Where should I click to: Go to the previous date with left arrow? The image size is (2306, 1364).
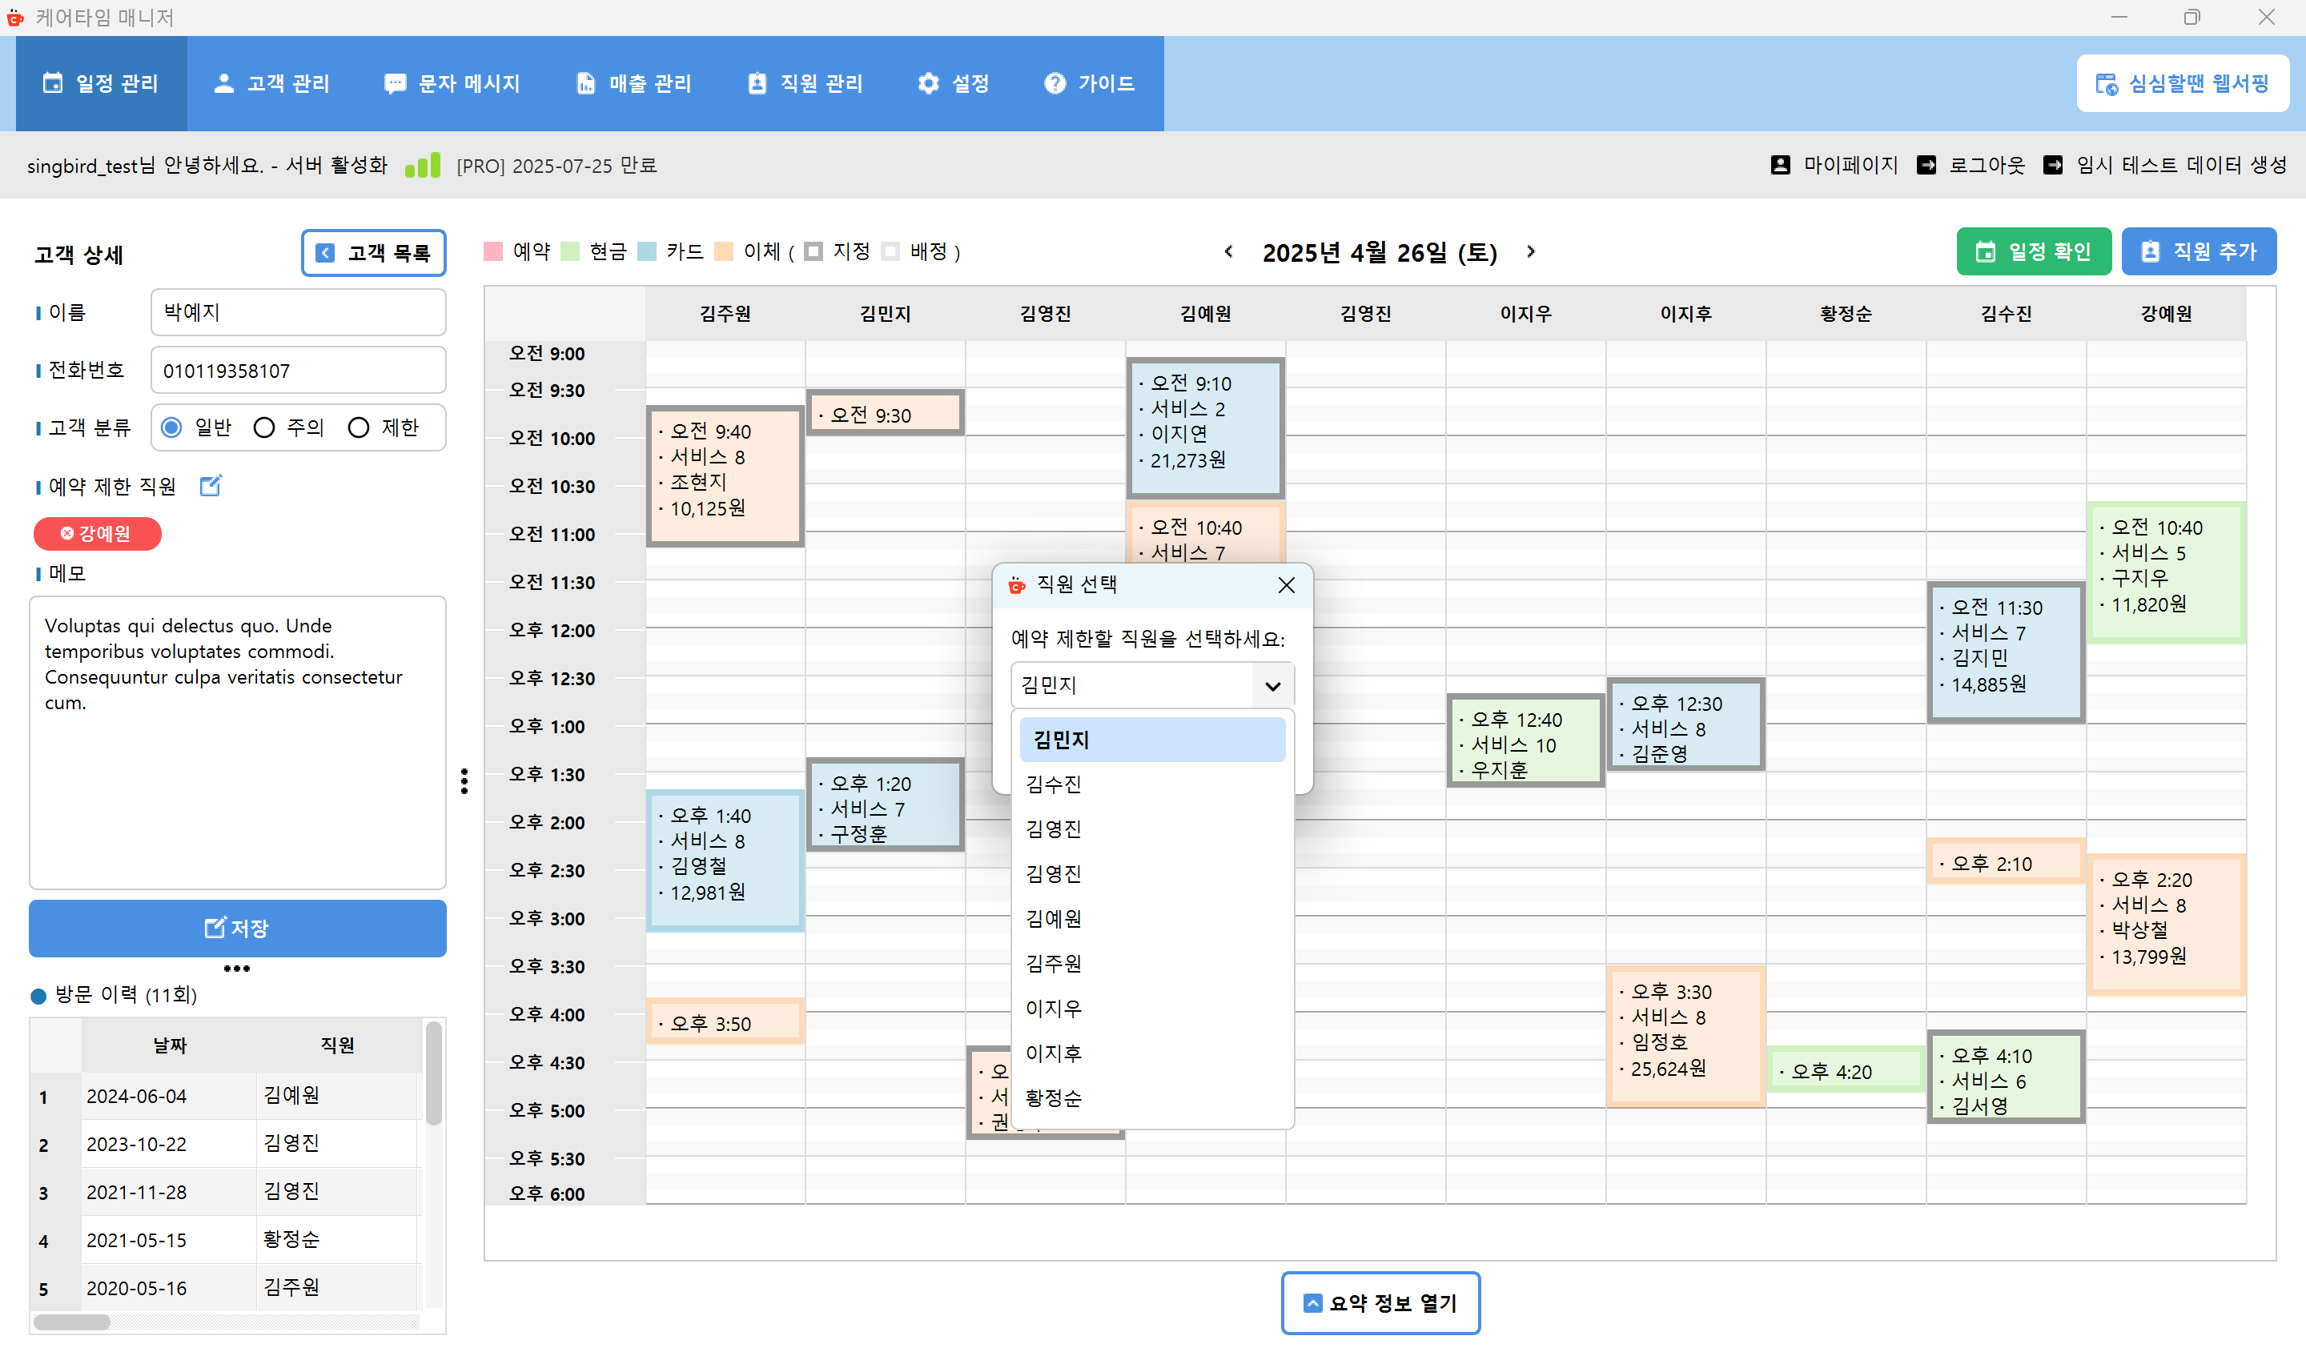(1229, 252)
